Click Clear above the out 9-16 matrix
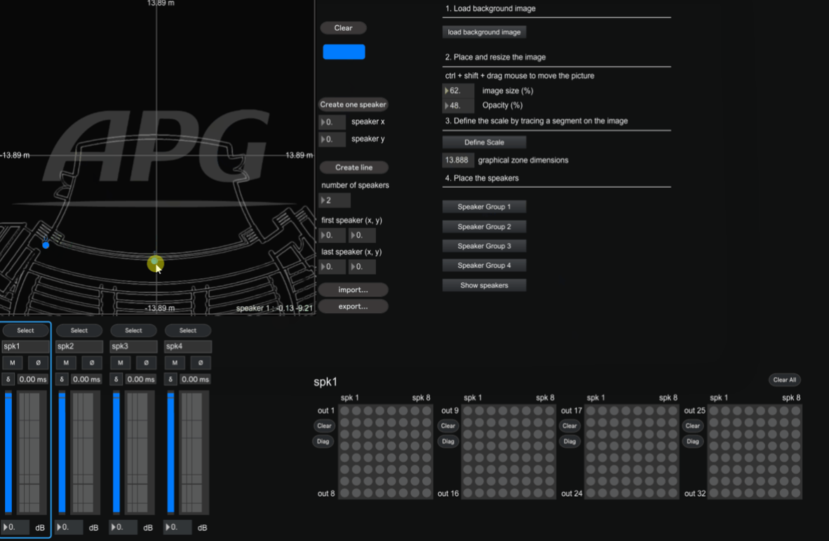Screen dimensions: 829x541 447,425
